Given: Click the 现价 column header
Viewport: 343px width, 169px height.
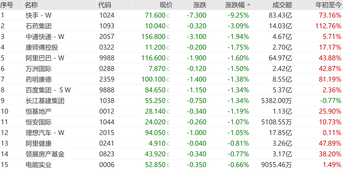Looking at the screenshot, I should click(x=166, y=5).
